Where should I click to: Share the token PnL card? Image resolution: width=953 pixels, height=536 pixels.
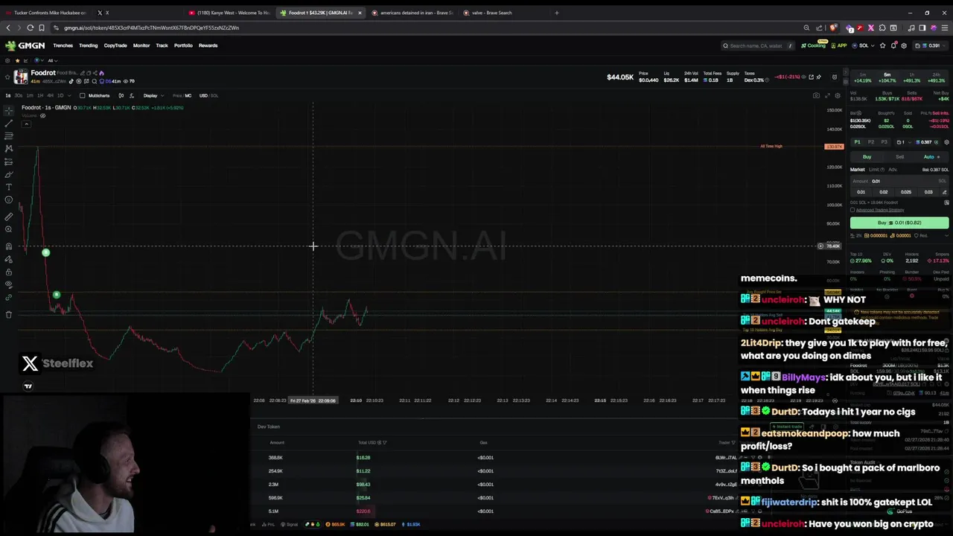(811, 77)
